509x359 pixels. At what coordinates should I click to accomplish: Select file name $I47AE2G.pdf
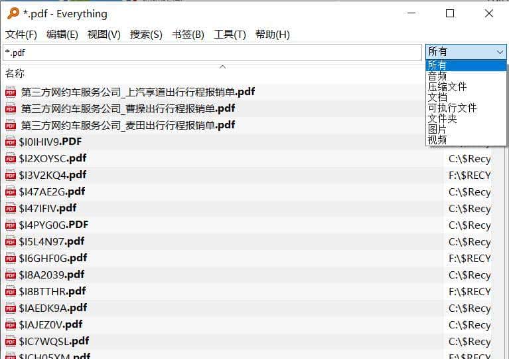pos(52,191)
